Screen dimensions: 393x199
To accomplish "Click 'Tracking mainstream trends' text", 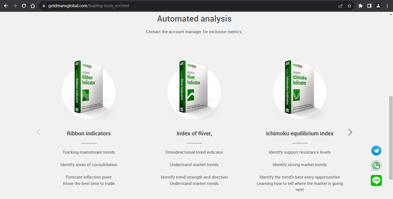I will [x=89, y=152].
